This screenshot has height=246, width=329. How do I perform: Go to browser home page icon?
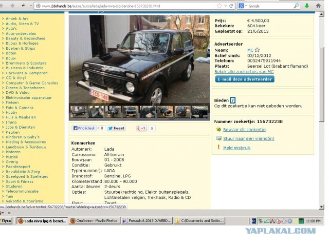[x=319, y=6]
